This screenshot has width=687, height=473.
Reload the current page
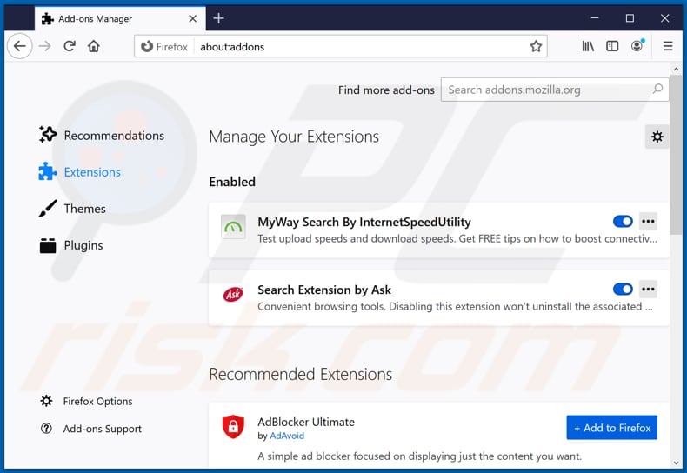coord(70,46)
